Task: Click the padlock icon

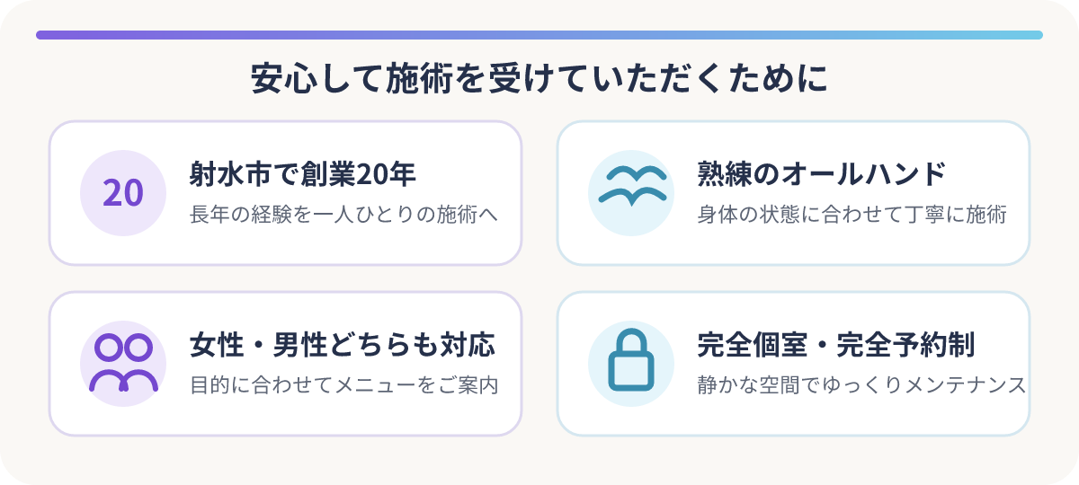Action: 631,364
